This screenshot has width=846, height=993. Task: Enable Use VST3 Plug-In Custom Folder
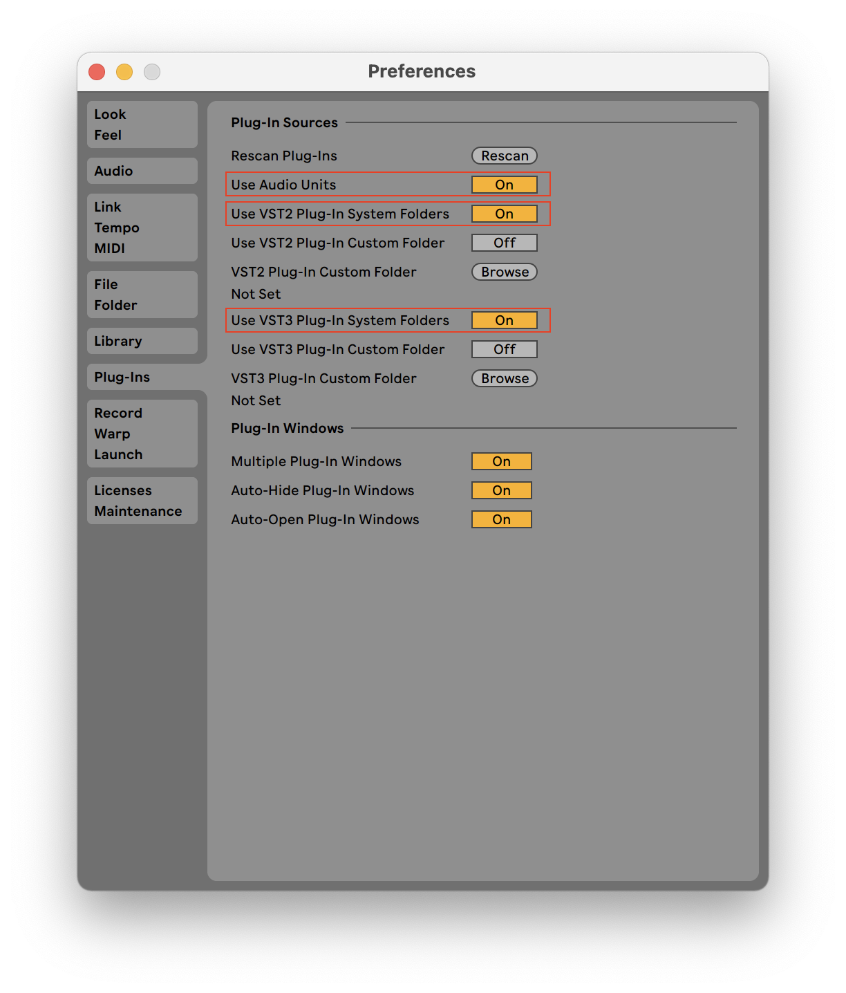pos(504,349)
